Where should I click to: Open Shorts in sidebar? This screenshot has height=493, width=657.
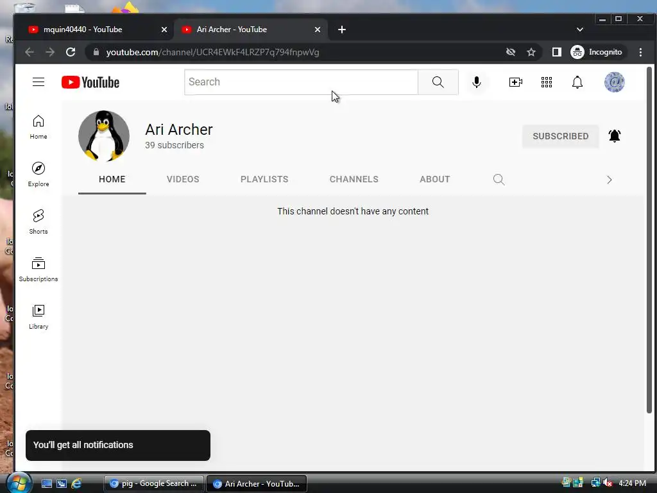pyautogui.click(x=38, y=221)
